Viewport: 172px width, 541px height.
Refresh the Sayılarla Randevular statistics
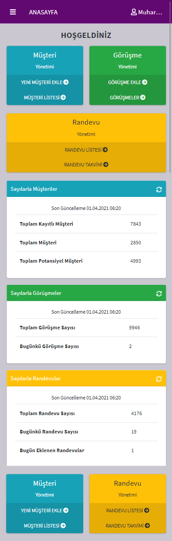(x=159, y=379)
